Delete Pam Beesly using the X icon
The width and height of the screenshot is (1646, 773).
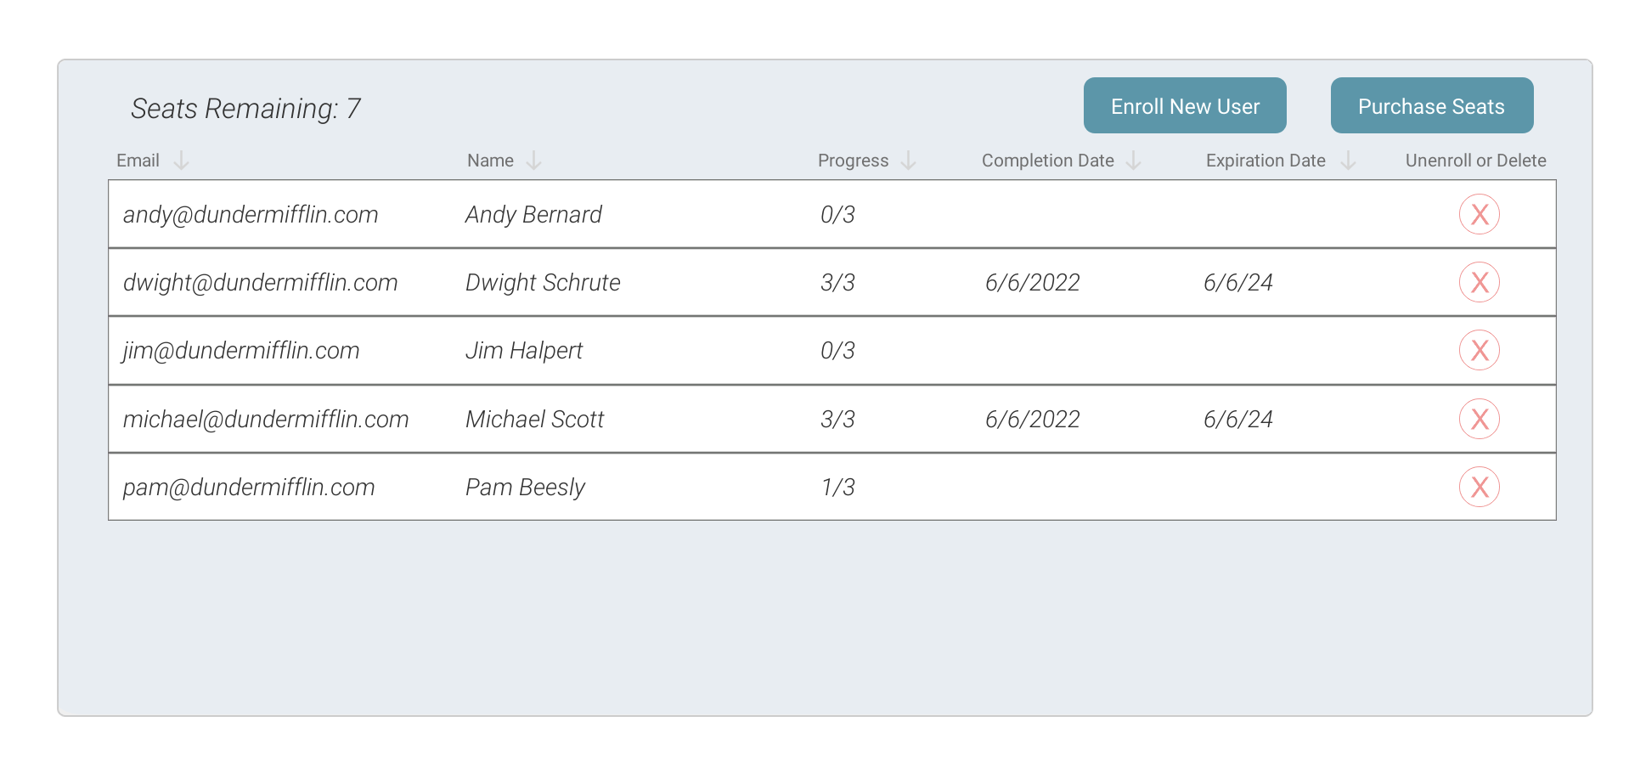tap(1479, 487)
